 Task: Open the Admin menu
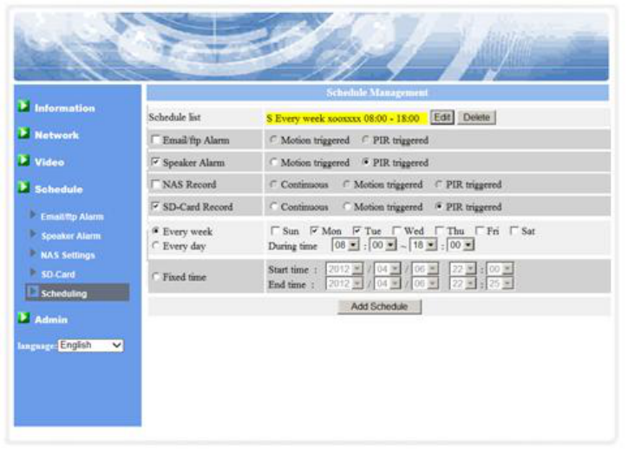tap(51, 320)
